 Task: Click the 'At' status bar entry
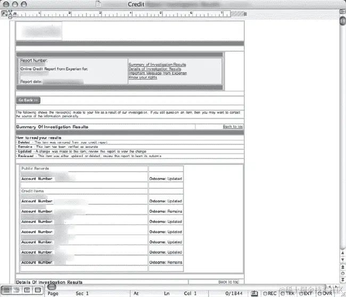click(136, 293)
